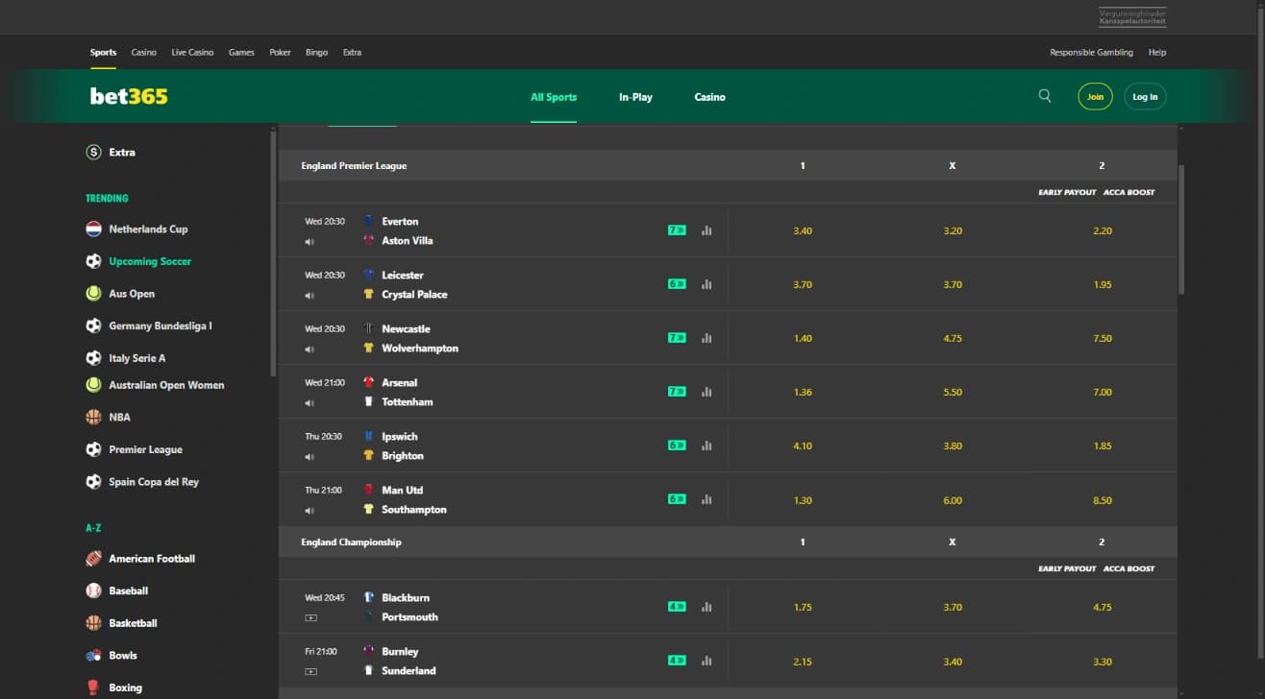Screen dimensions: 1265x699
Task: Click the NBA basketball icon in Trending
Action: pos(93,417)
